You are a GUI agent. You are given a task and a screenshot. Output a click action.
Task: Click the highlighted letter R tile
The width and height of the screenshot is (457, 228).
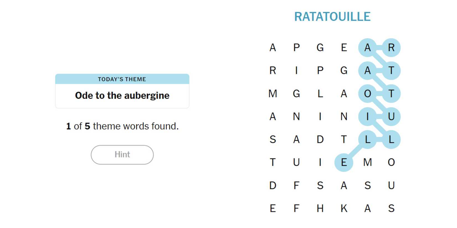click(x=391, y=48)
